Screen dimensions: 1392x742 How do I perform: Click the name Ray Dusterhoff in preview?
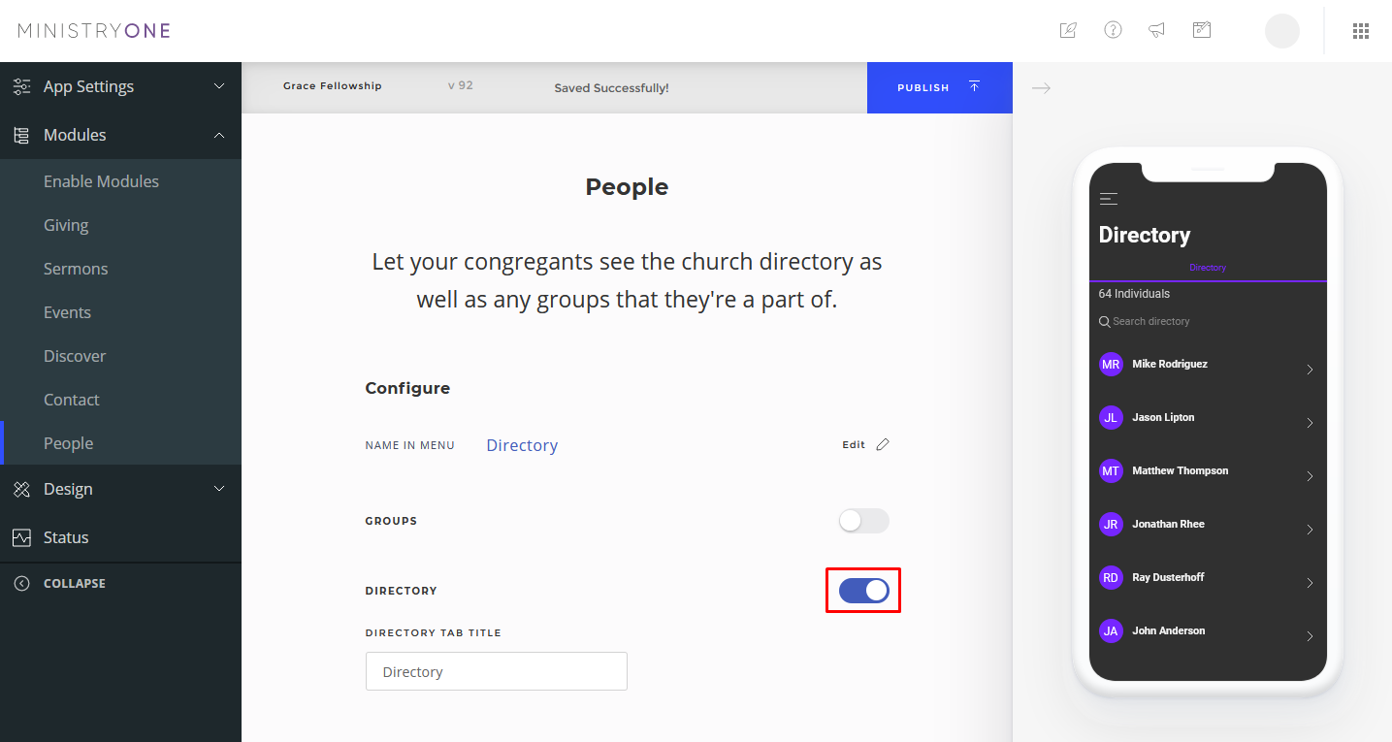coord(1168,577)
